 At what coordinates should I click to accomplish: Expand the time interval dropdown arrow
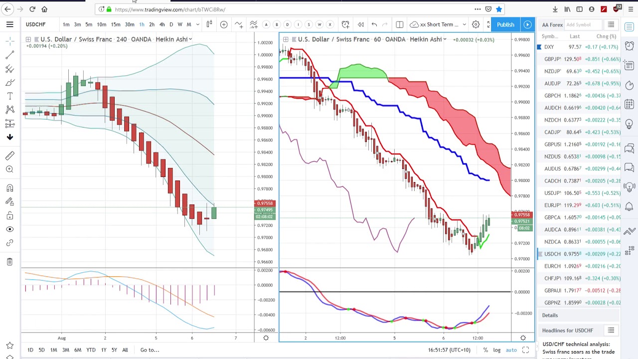197,24
